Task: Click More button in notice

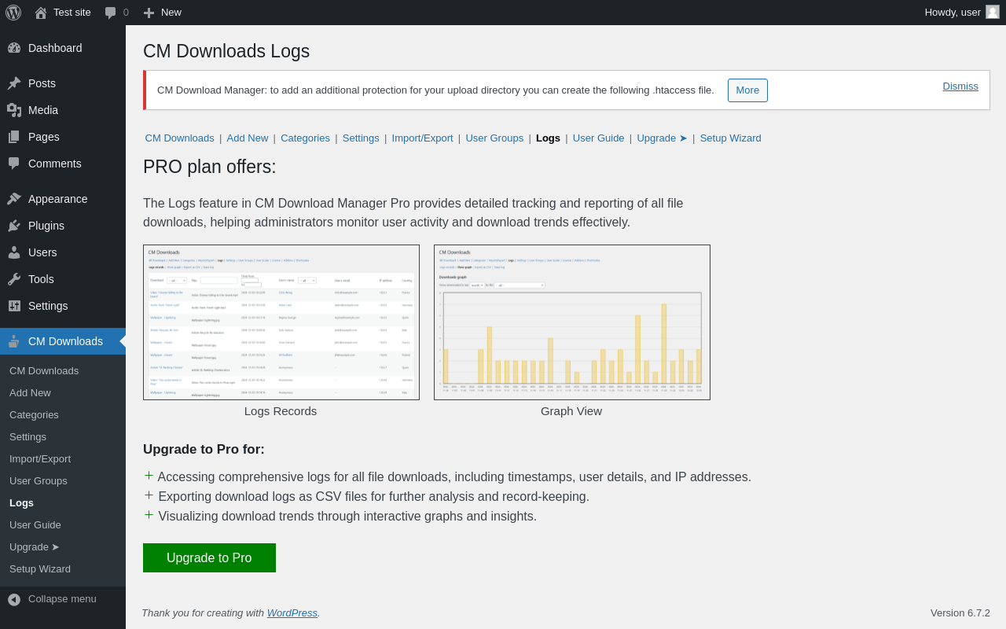Action: click(747, 90)
